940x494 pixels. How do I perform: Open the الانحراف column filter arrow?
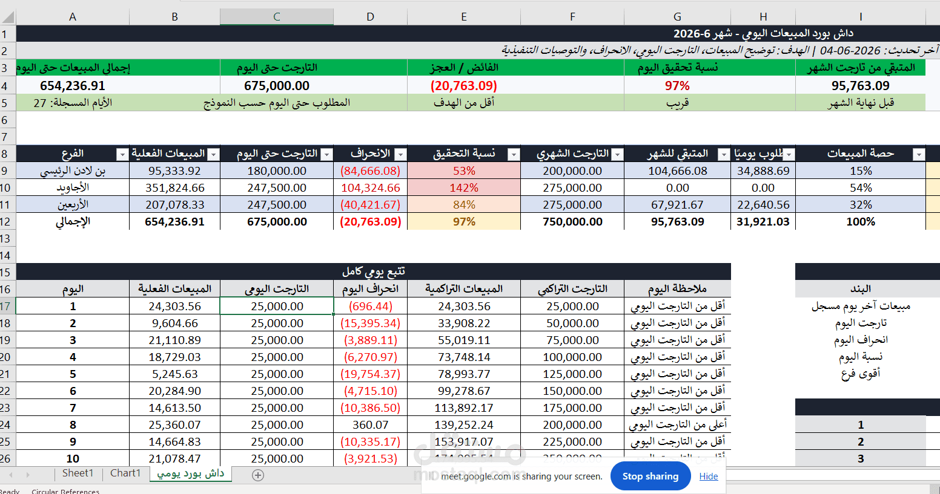click(x=400, y=155)
